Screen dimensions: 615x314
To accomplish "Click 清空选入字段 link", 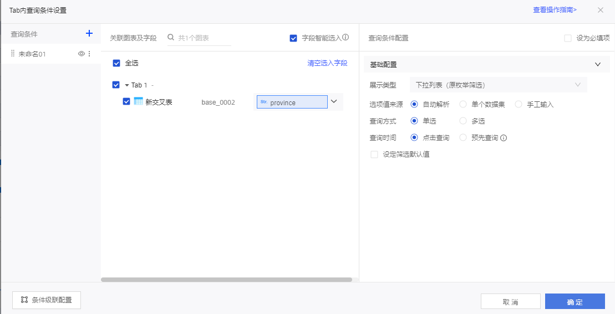I will (327, 63).
